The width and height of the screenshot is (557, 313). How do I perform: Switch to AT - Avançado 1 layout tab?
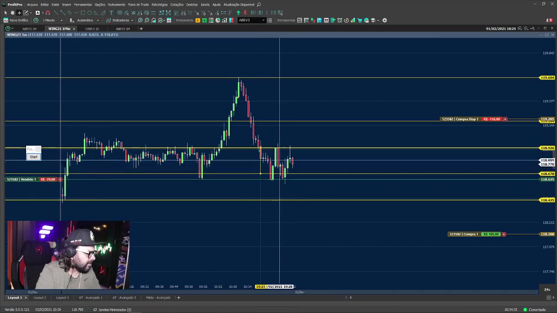pyautogui.click(x=91, y=298)
